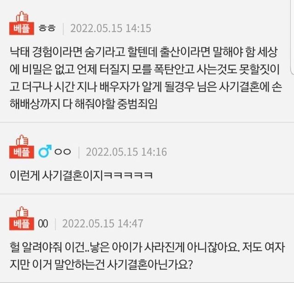Click the line ending with 사기결혼아닌가요?

click(101, 265)
